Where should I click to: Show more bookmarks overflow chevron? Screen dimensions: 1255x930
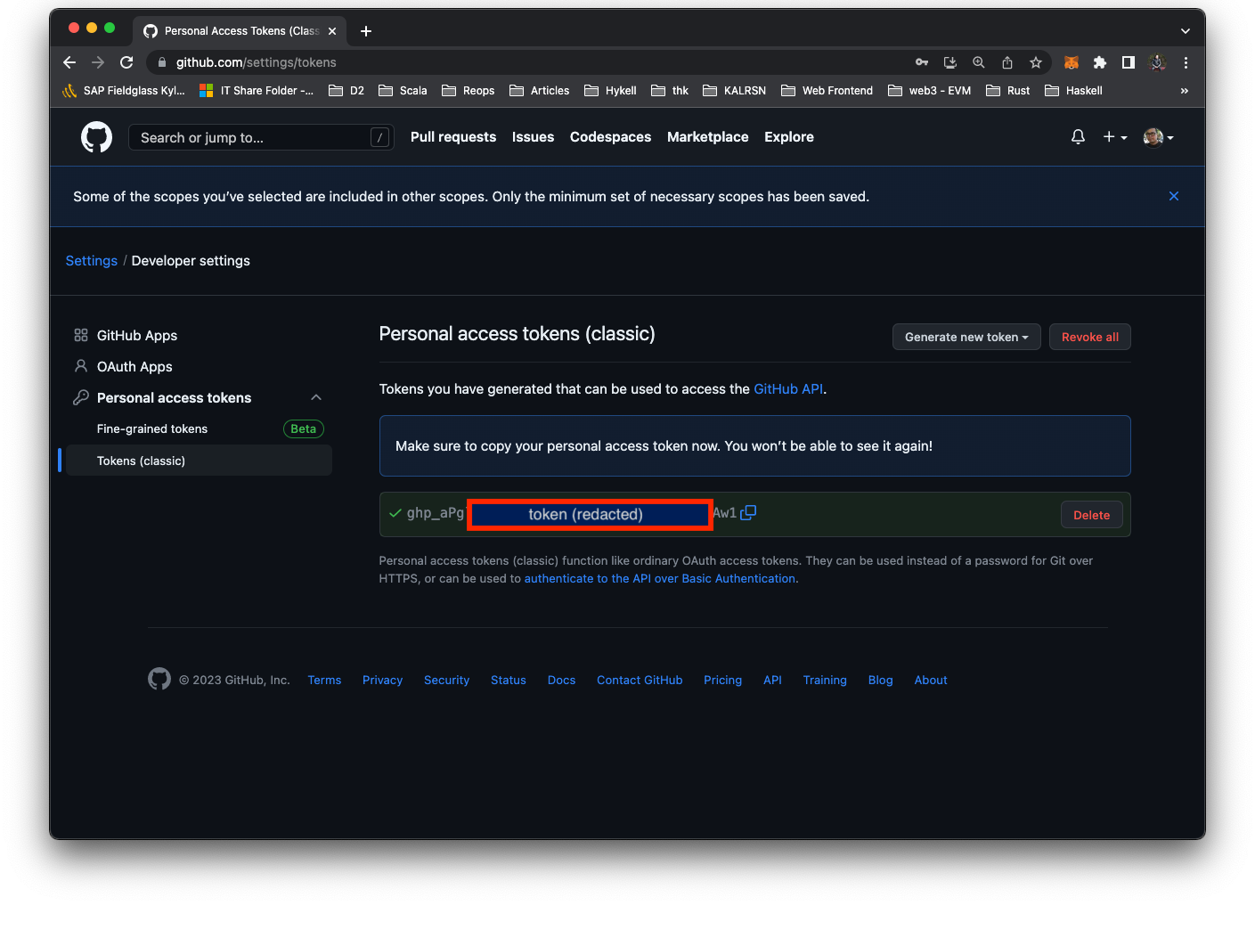1185,91
